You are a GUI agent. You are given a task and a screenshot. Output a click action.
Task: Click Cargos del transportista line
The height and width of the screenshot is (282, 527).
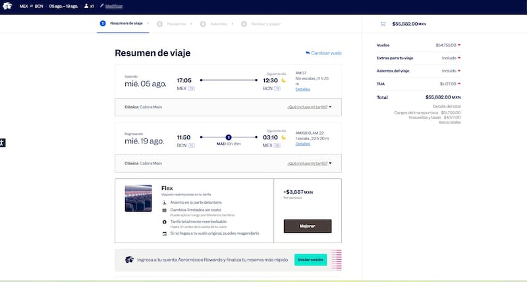click(427, 112)
